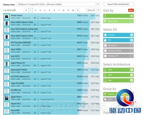Go to the previous results page arrow
Screen dimensions: 143x115
pyautogui.click(x=26, y=10)
